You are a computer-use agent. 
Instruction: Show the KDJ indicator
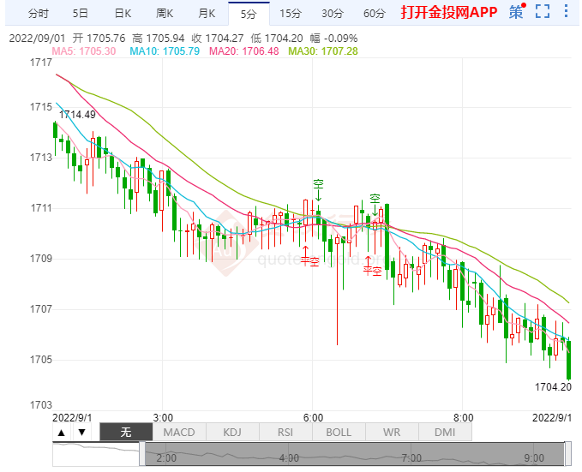coord(232,433)
